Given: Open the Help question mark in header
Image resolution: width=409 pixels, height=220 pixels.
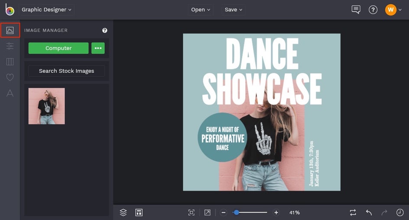Looking at the screenshot, I should 373,10.
